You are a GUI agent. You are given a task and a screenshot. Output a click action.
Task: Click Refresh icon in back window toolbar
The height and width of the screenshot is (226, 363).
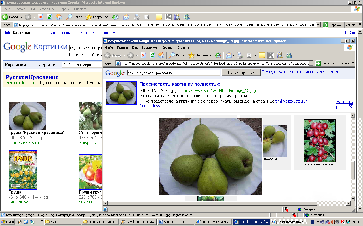(x=50, y=17)
